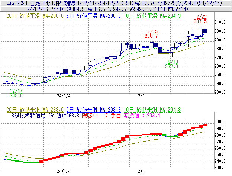Click the 24/1/4 date label on upper chart
Image resolution: width=232 pixels, height=176 pixels.
64,96
